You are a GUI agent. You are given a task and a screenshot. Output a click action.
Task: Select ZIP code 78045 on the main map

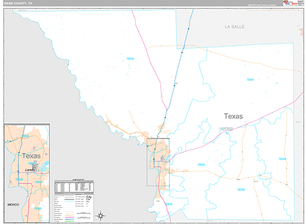(130, 59)
